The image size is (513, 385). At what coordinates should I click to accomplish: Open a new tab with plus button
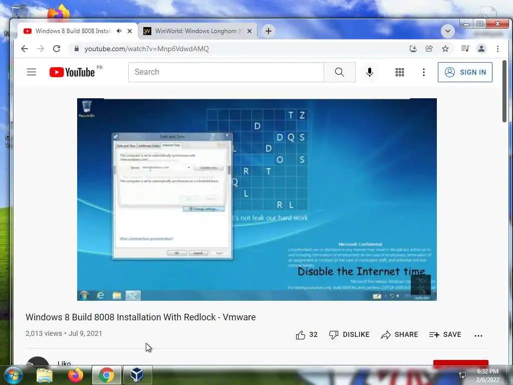click(x=269, y=31)
